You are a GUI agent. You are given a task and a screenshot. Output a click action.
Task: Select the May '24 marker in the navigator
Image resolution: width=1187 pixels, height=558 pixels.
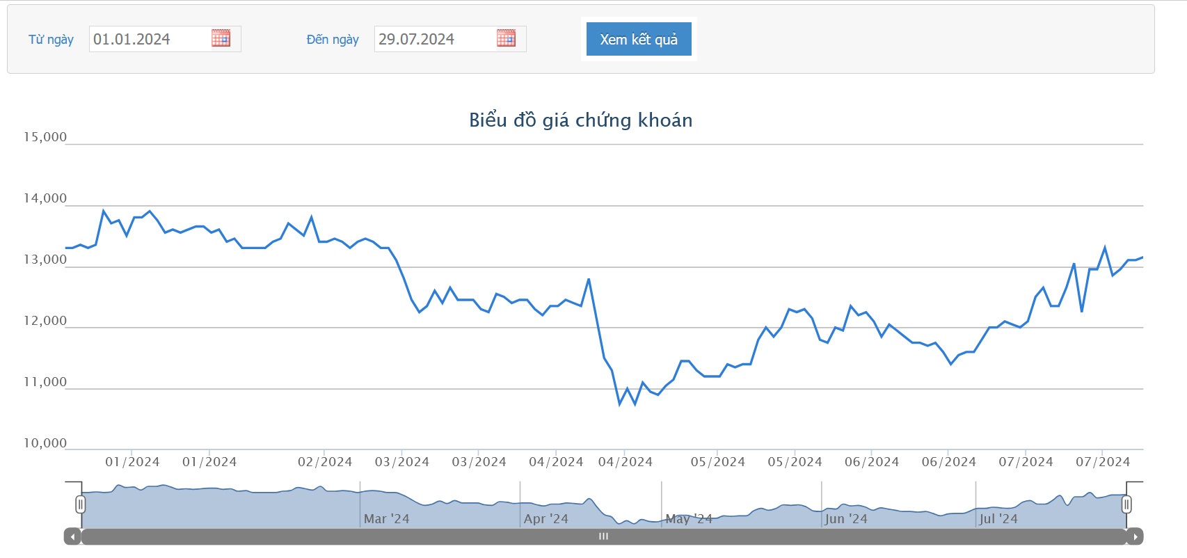click(x=688, y=519)
